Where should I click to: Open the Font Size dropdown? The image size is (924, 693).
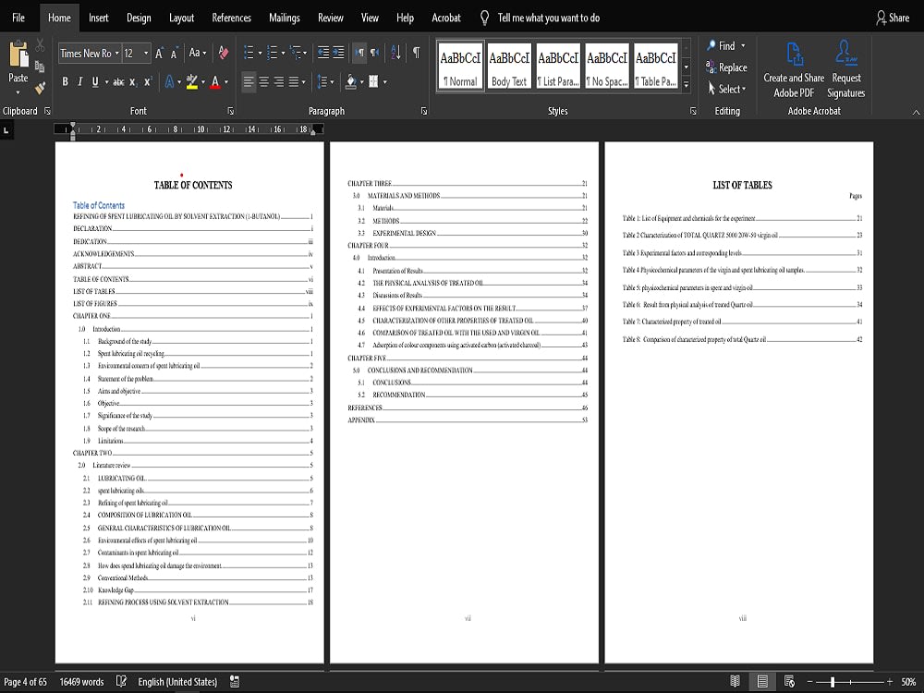pyautogui.click(x=145, y=52)
